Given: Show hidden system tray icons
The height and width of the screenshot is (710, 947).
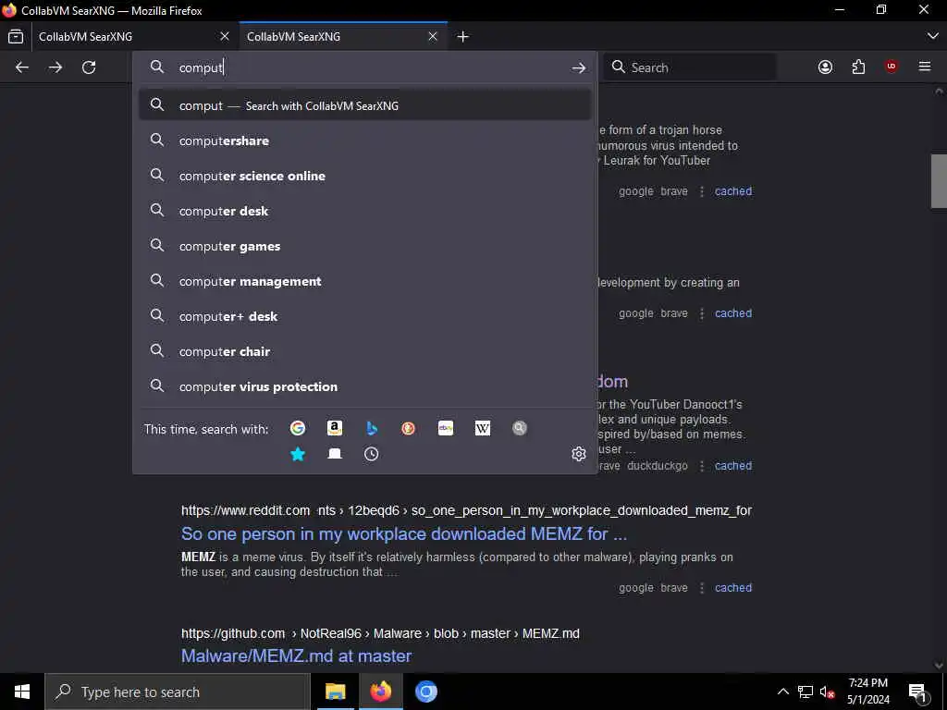Looking at the screenshot, I should [x=782, y=692].
